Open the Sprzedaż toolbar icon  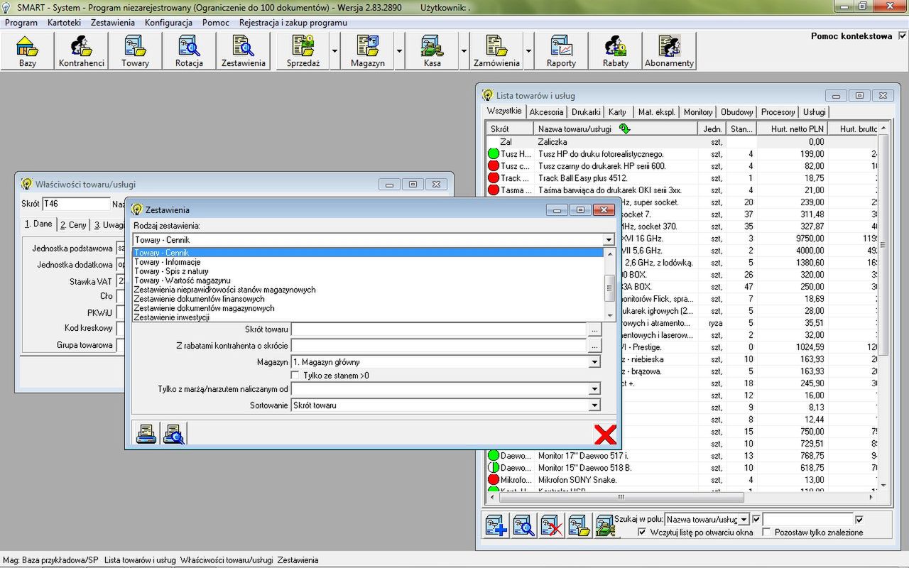tap(303, 51)
